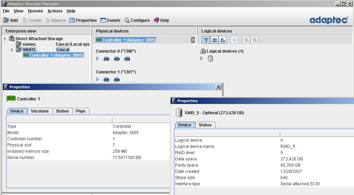Open the Remote menu

click(x=35, y=11)
